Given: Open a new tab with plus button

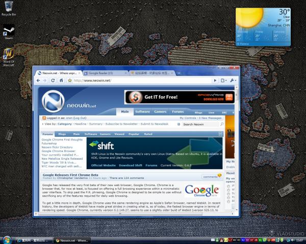Looking at the screenshot, I should coord(179,73).
